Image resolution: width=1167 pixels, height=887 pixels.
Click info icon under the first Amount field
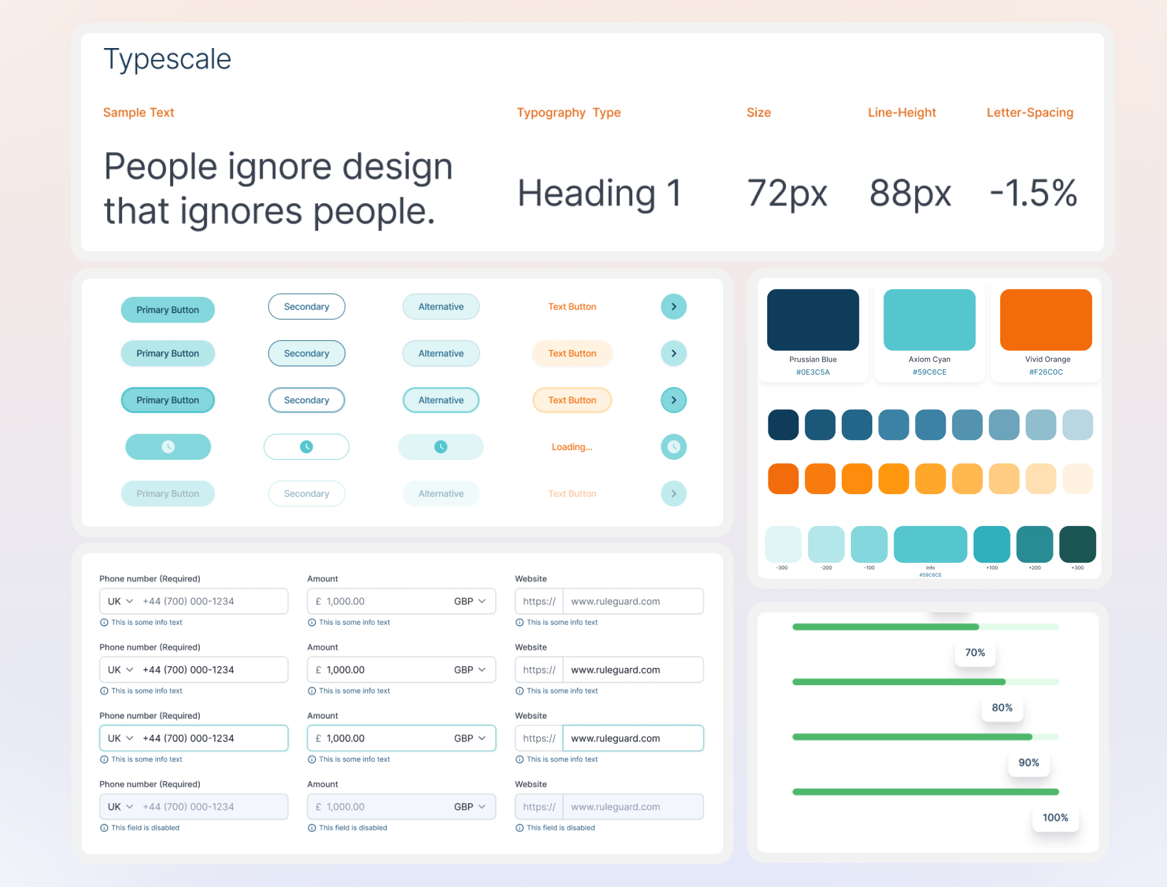pyautogui.click(x=312, y=622)
